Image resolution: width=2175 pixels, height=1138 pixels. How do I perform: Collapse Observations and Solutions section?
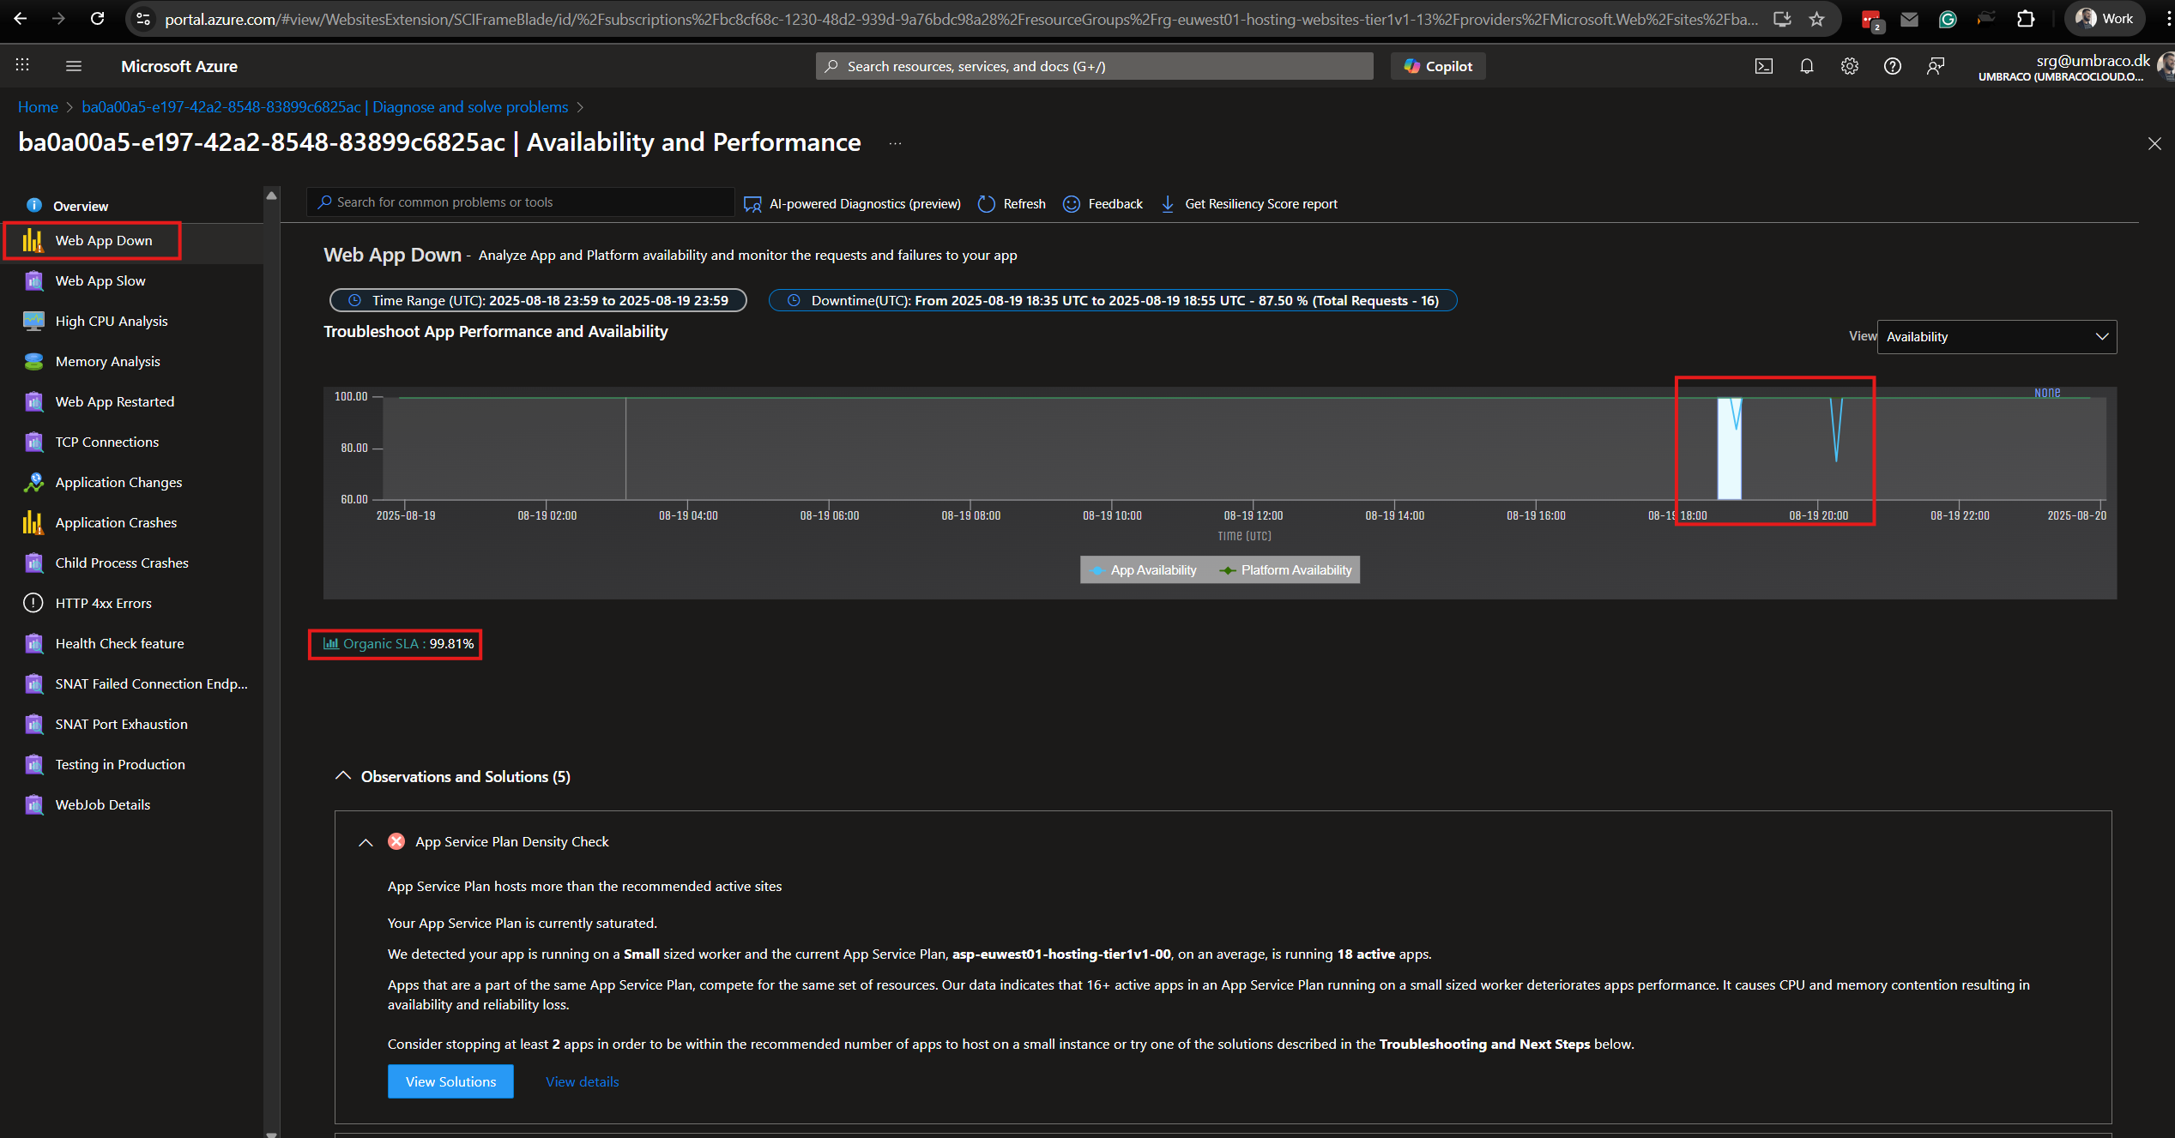tap(343, 776)
